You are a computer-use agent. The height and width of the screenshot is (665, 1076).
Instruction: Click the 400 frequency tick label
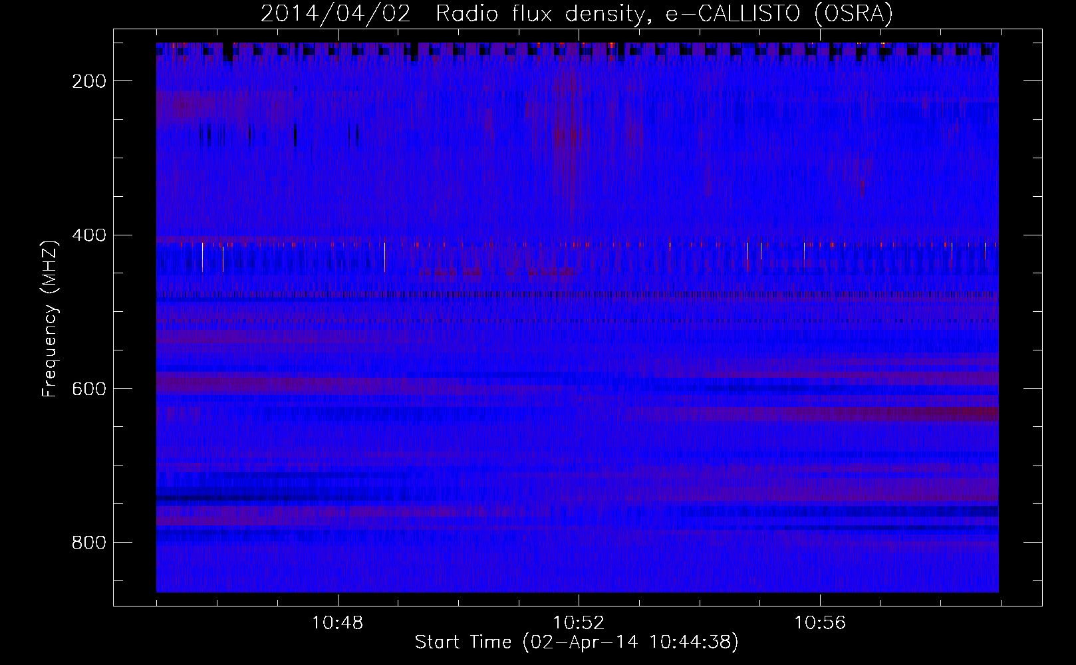click(89, 235)
